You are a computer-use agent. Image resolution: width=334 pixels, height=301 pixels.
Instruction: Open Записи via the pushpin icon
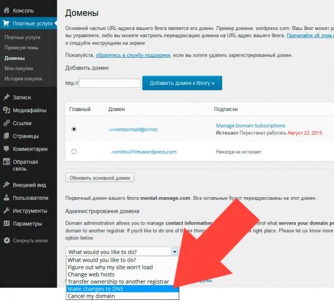point(6,97)
